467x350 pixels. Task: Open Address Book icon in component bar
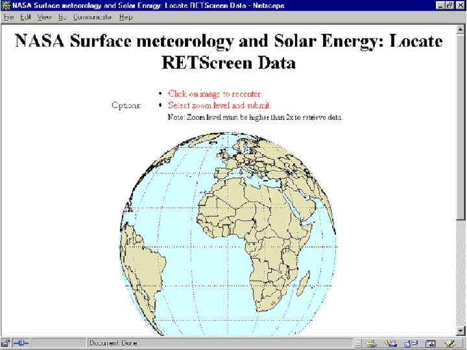click(431, 344)
